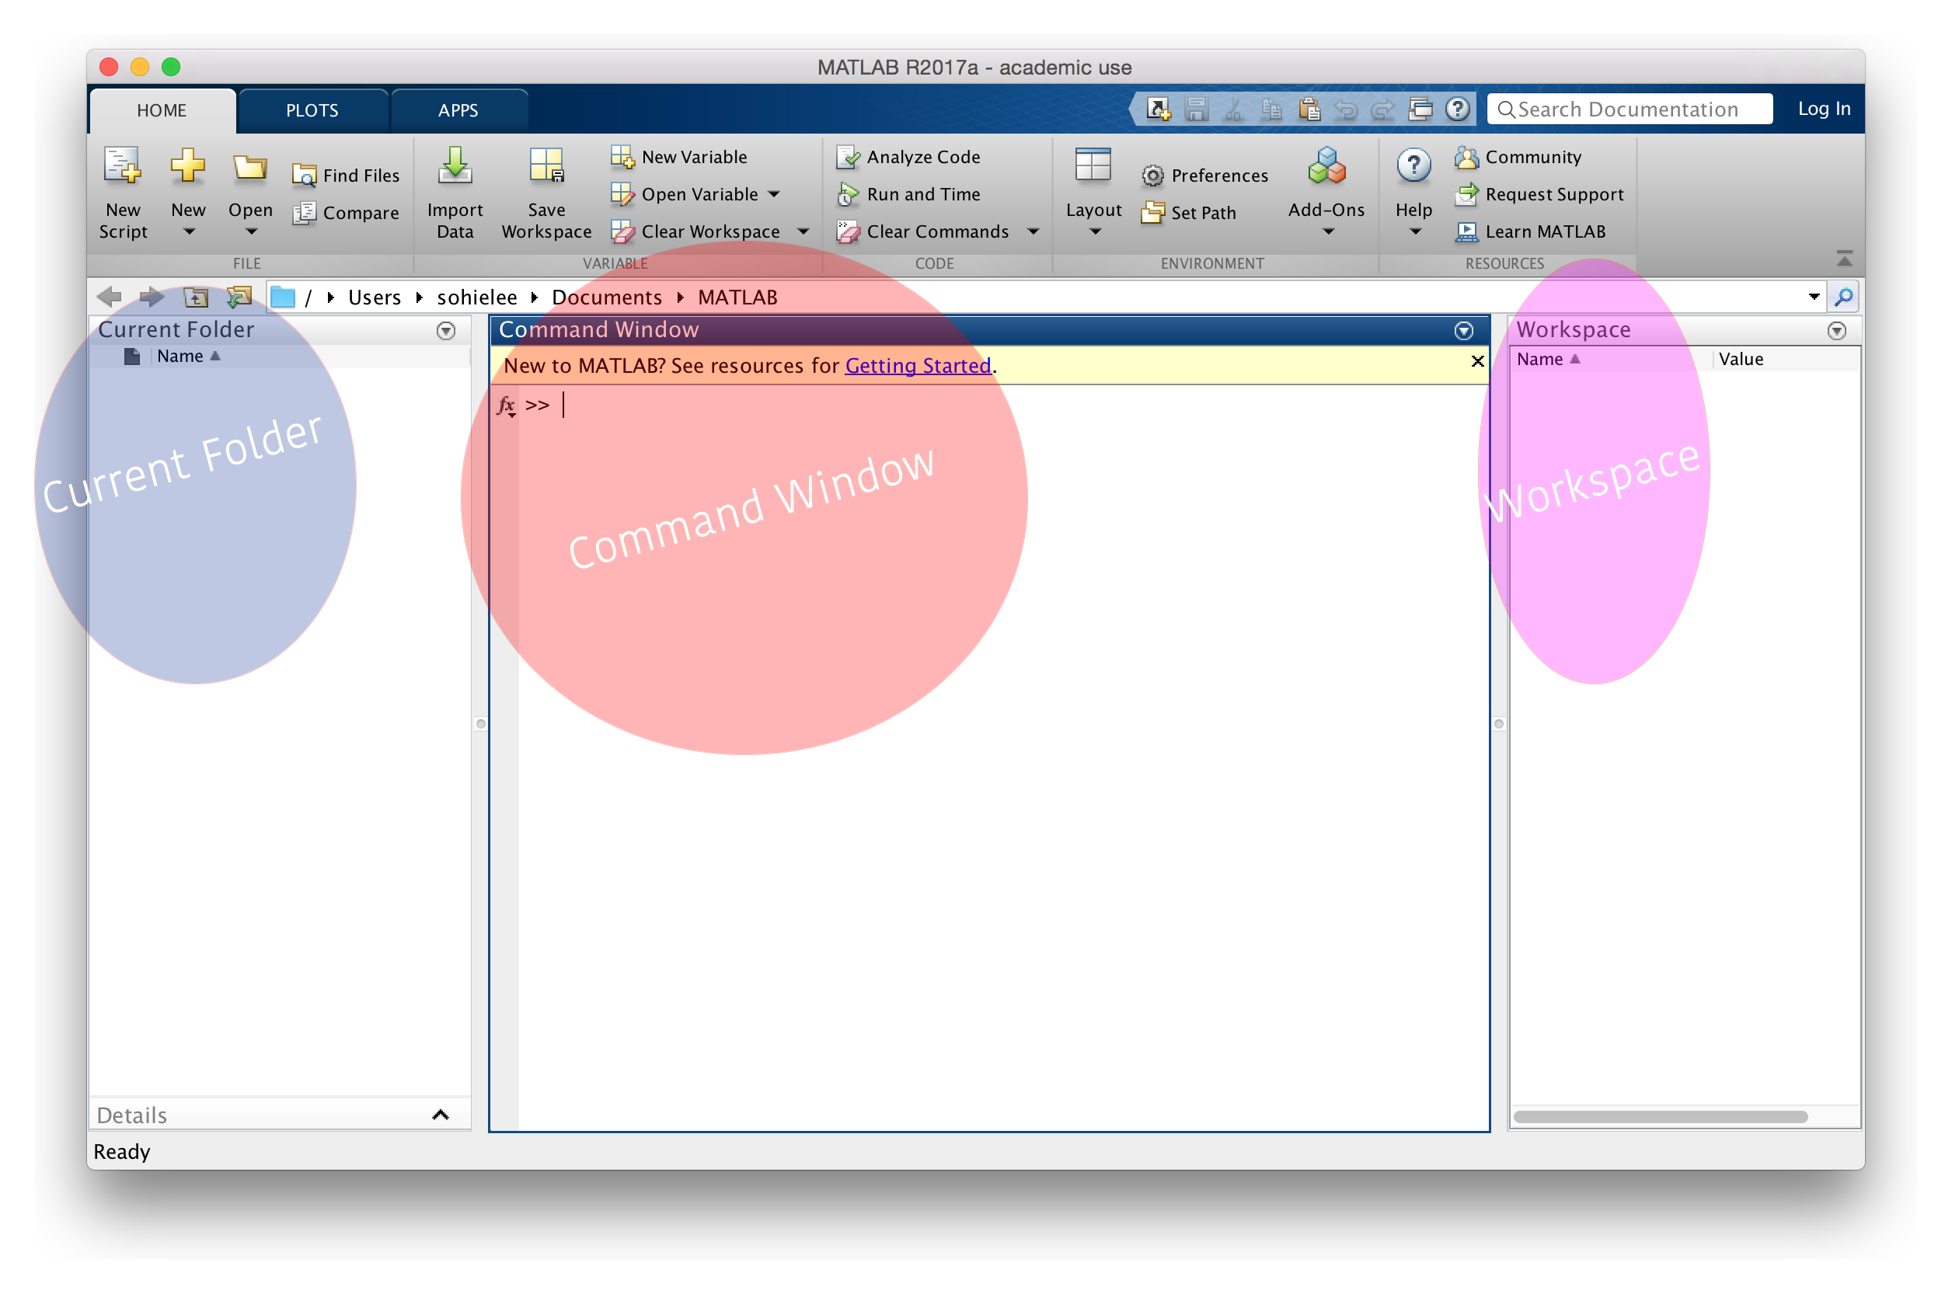
Task: Open the Clear Commands dropdown arrow
Action: pyautogui.click(x=1033, y=232)
